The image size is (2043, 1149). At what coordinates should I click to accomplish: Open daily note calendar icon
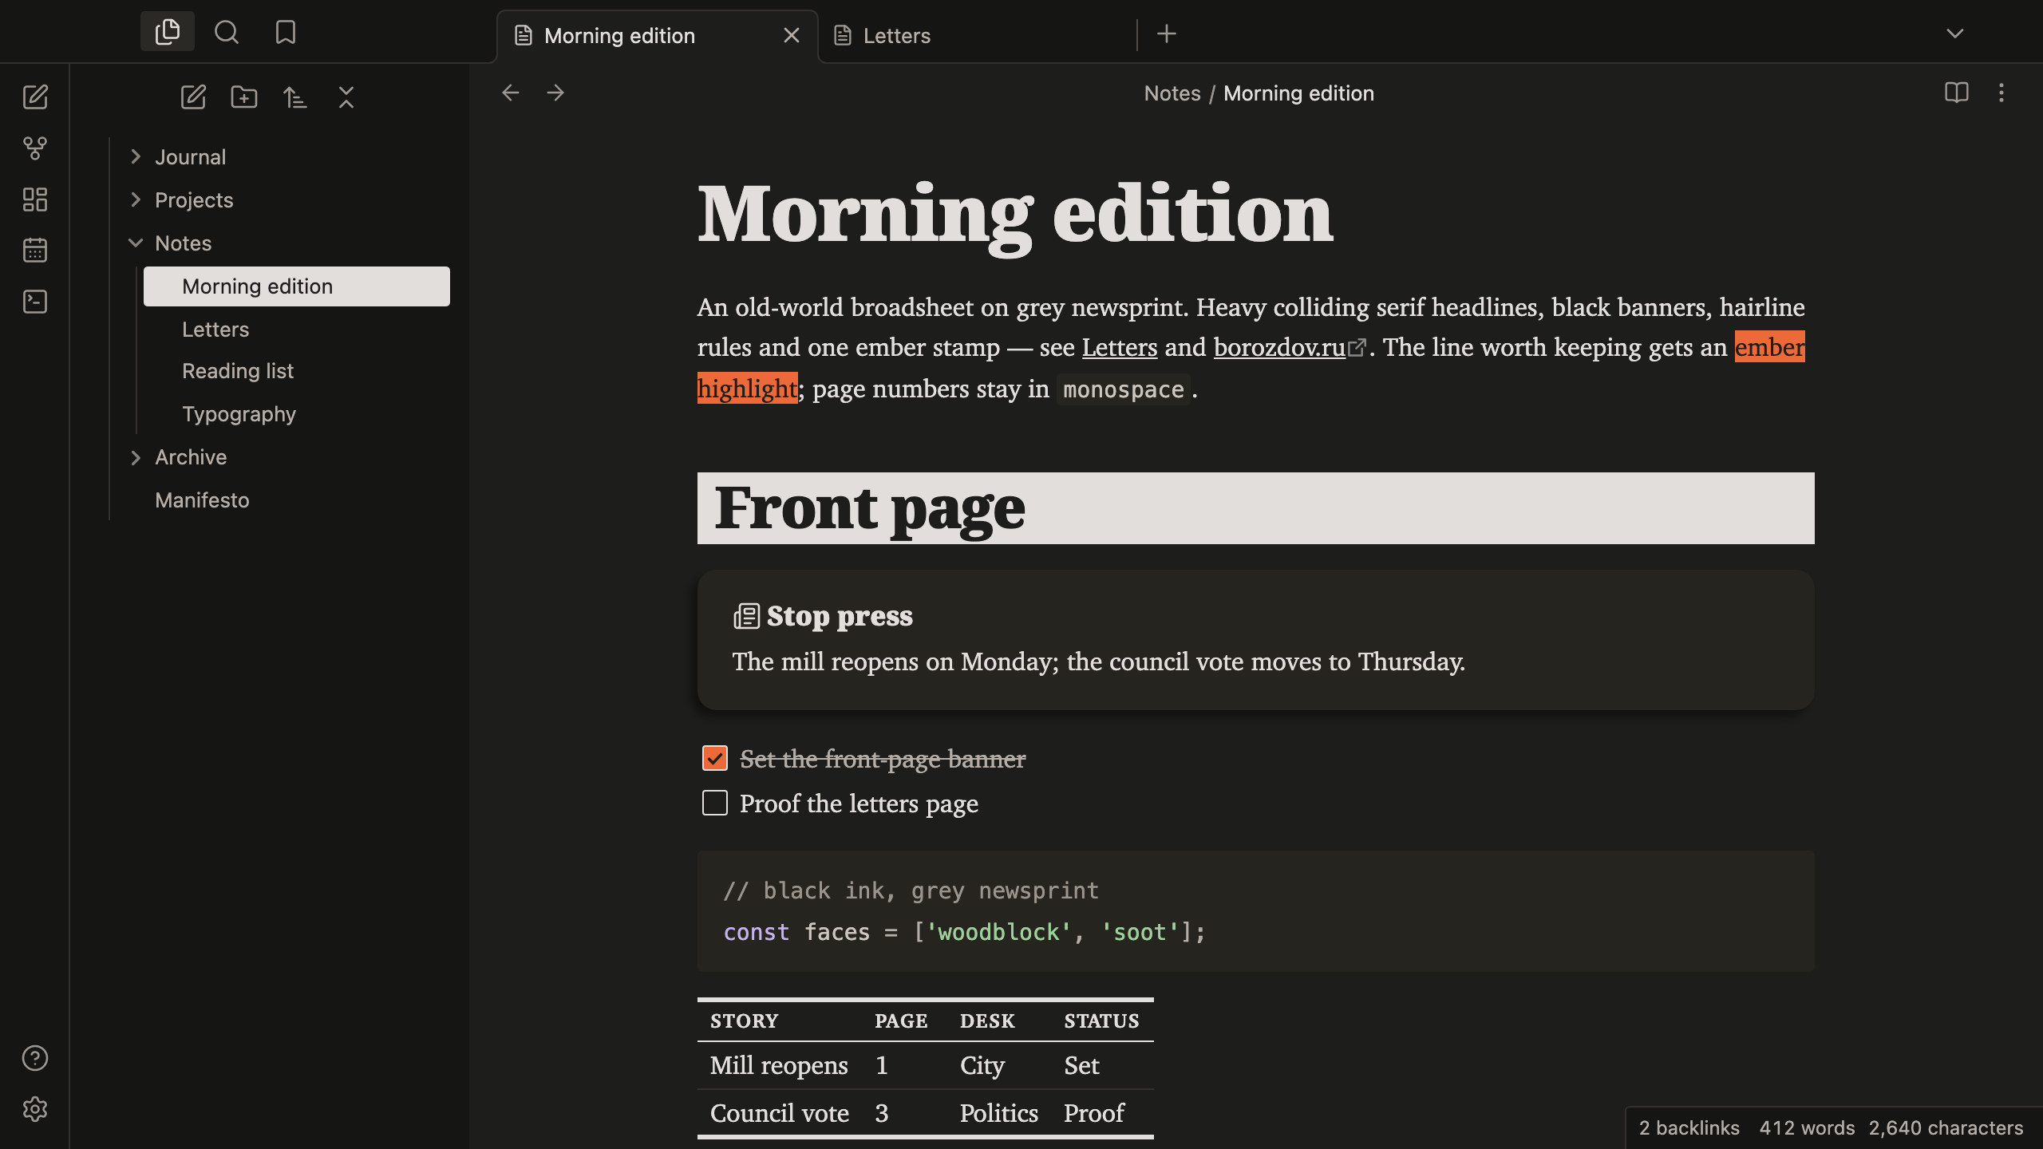(35, 251)
